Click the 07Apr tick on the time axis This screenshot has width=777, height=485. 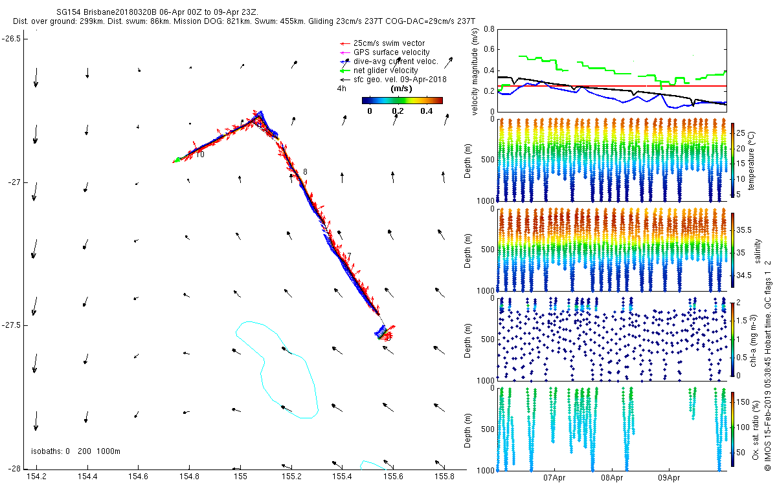pos(555,479)
